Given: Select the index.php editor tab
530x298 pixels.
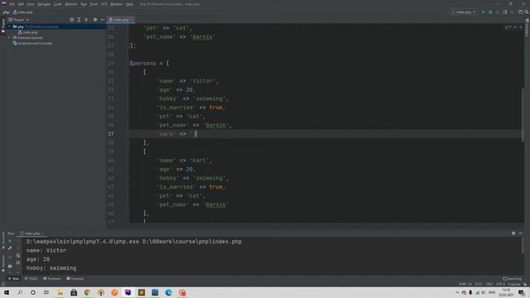Looking at the screenshot, I should pyautogui.click(x=121, y=20).
